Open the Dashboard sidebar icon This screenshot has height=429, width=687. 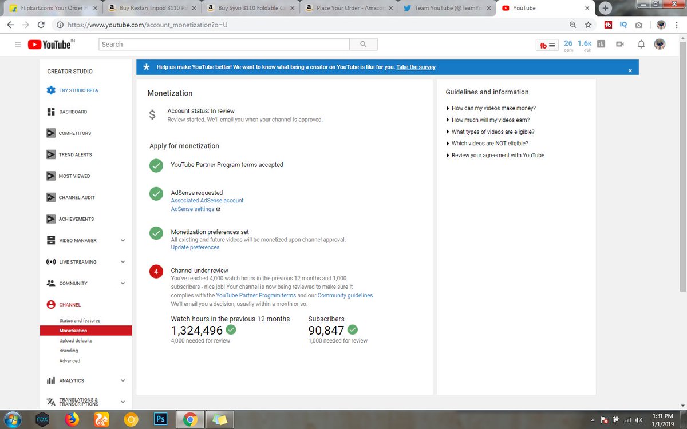pos(51,112)
